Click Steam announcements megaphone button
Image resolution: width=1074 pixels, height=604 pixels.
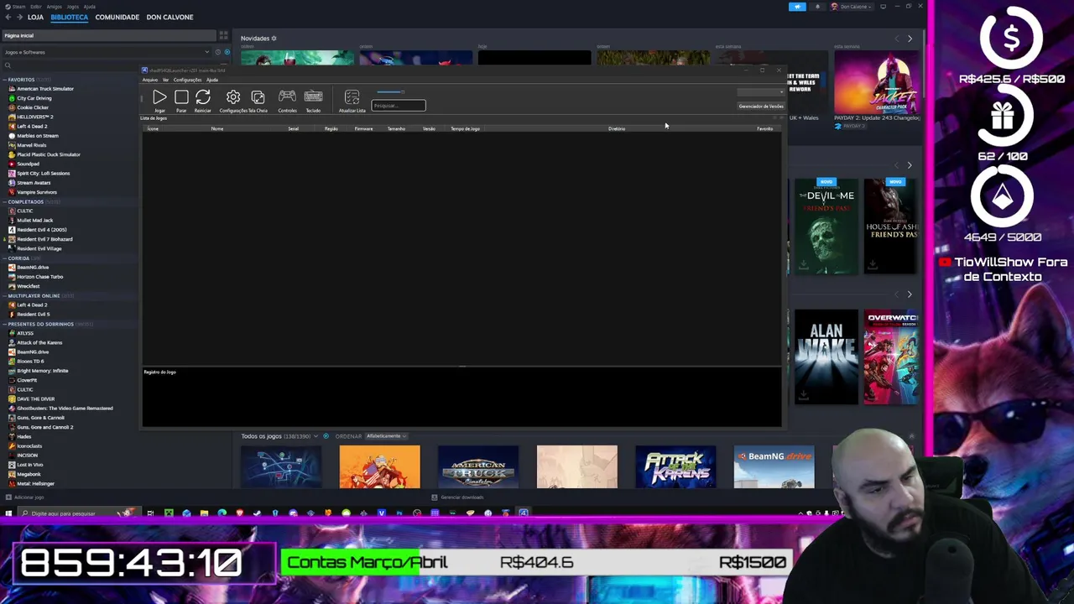pos(797,7)
